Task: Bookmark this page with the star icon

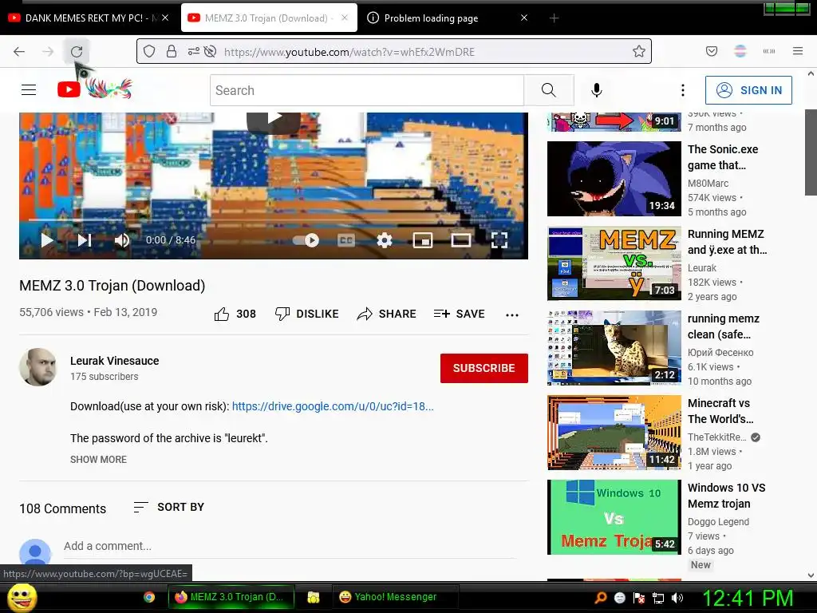Action: (x=639, y=51)
